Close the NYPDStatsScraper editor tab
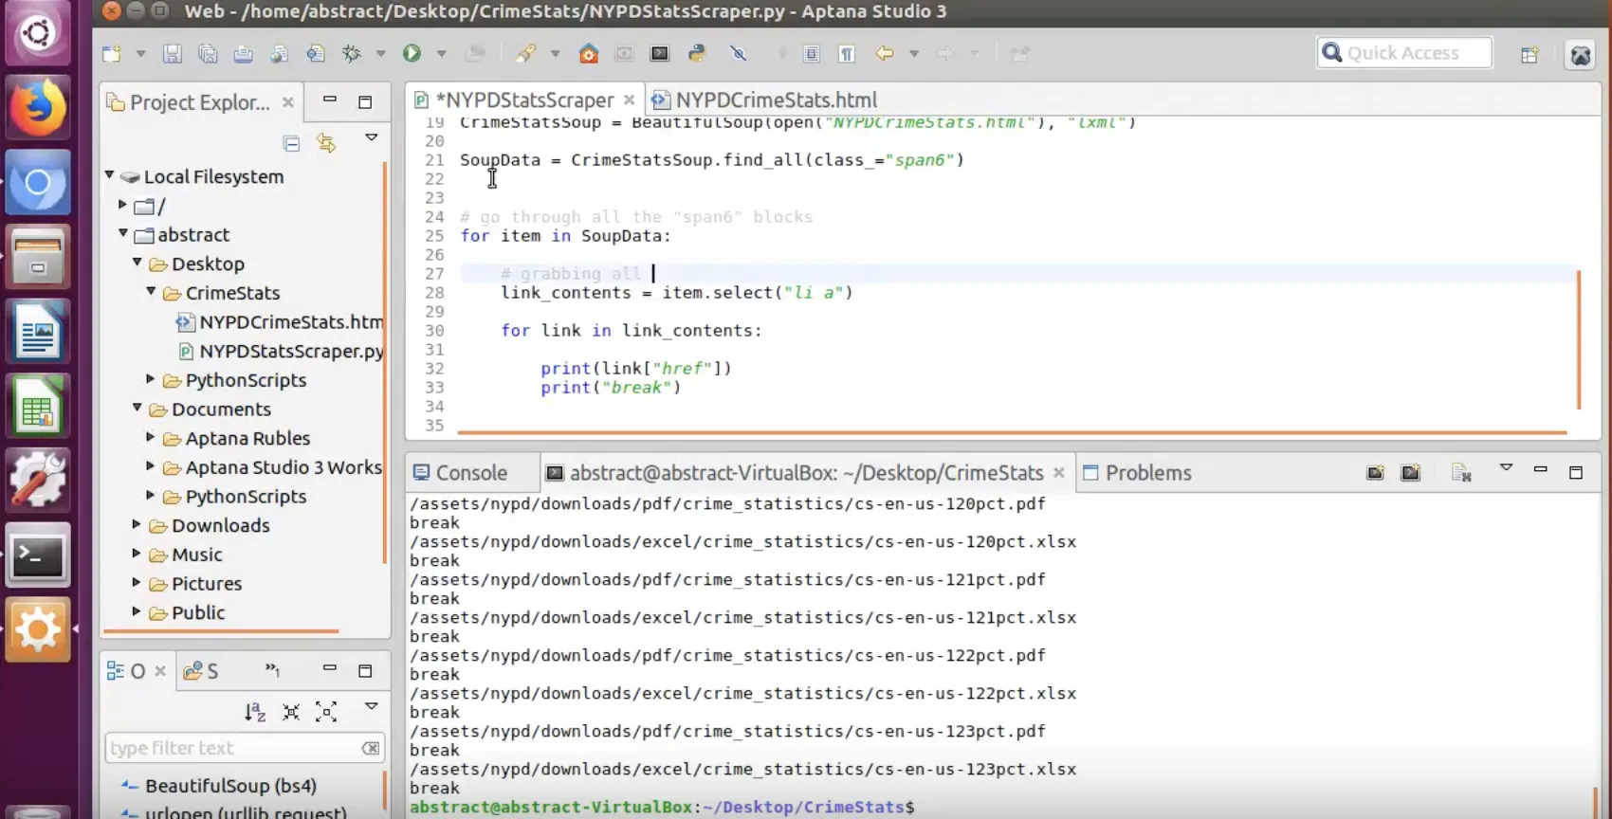This screenshot has height=819, width=1612. tap(629, 100)
